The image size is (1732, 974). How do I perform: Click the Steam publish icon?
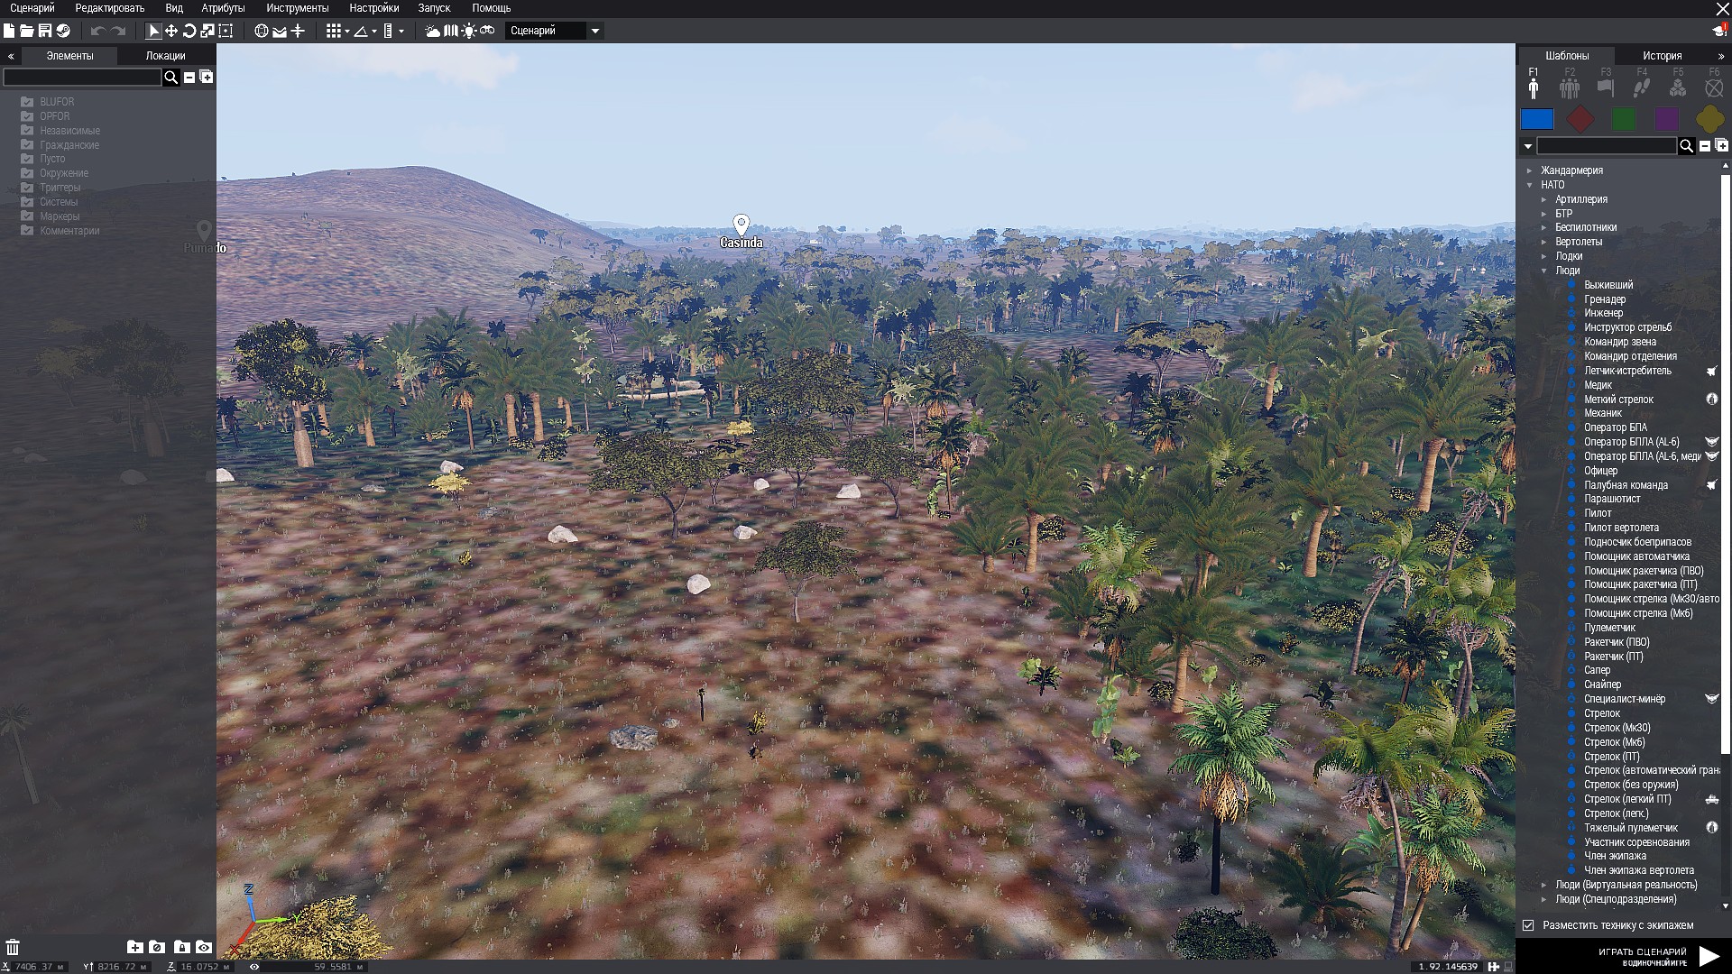(63, 31)
